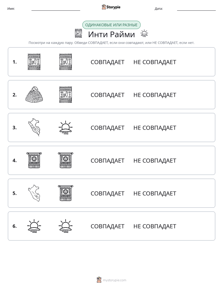
Task: Select СОВПАДАЕТ for pair 1
Action: pyautogui.click(x=107, y=62)
